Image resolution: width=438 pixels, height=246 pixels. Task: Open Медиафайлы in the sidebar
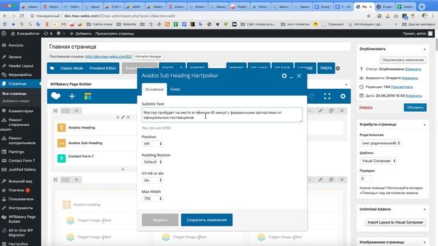click(21, 74)
